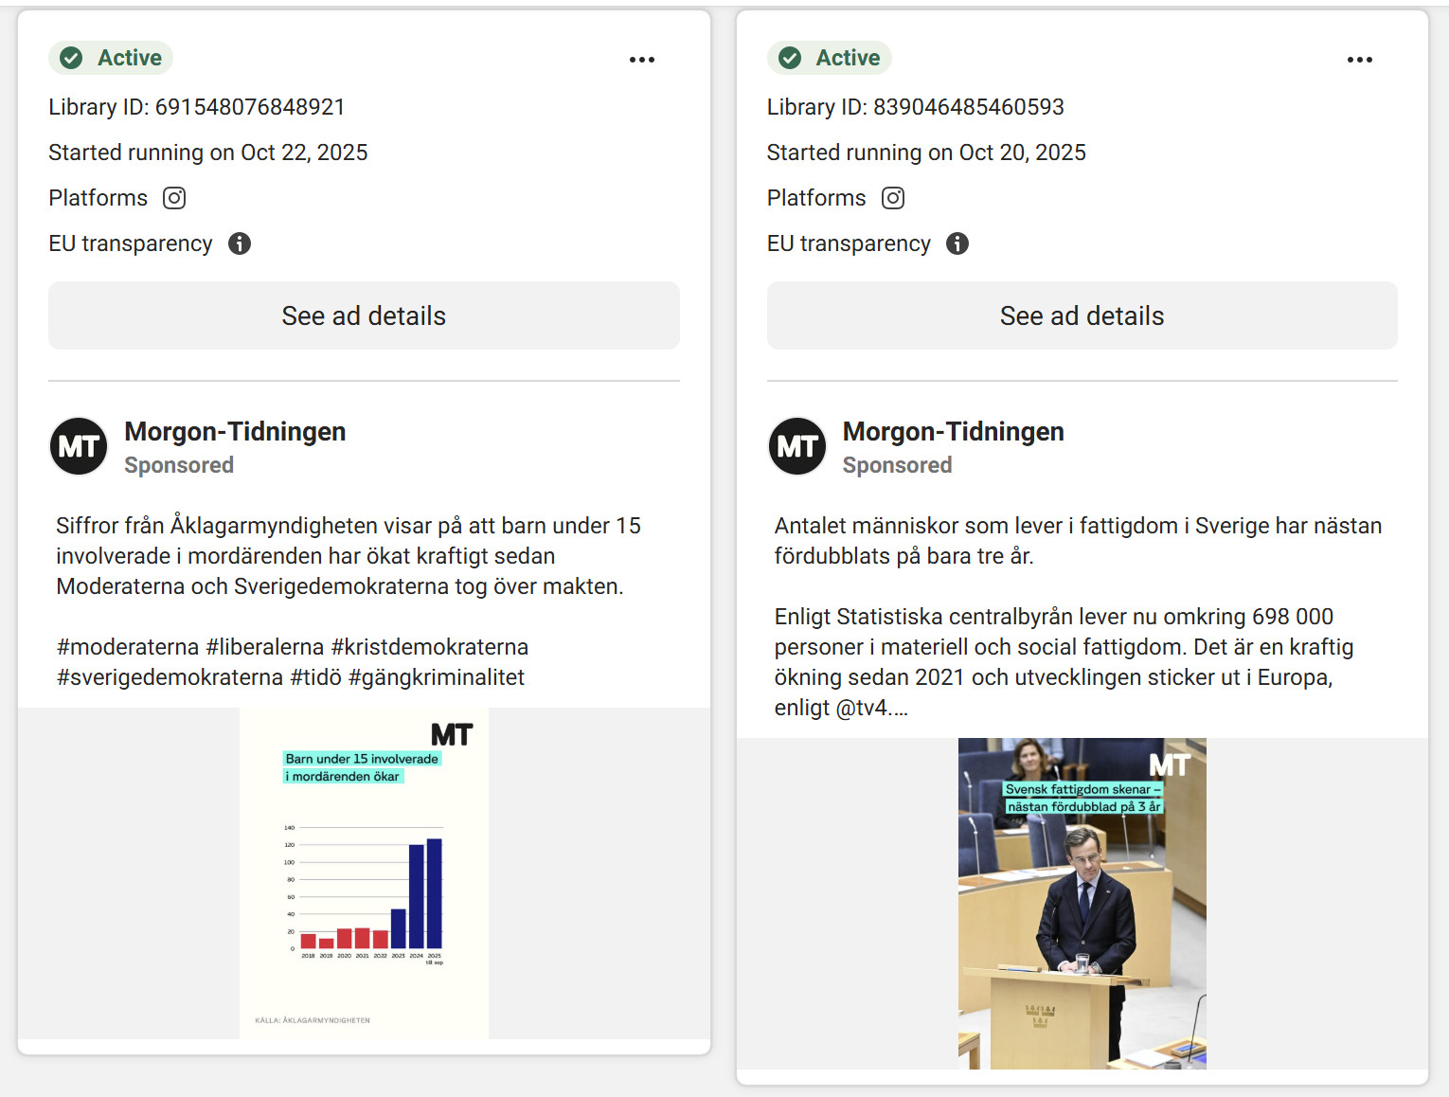The width and height of the screenshot is (1449, 1097).
Task: Click the #gängkriminalitet hashtag
Action: pos(436,677)
